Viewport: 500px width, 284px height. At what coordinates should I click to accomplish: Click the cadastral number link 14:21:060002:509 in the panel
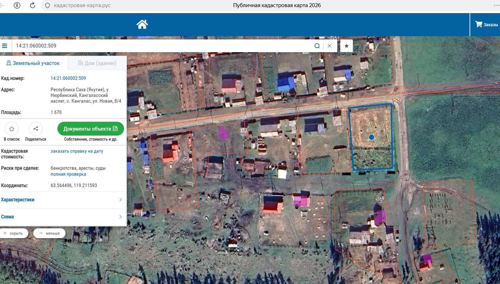(68, 78)
